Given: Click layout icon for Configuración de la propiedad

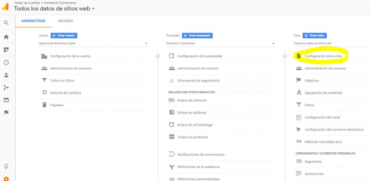Looking at the screenshot, I should coord(171,56).
